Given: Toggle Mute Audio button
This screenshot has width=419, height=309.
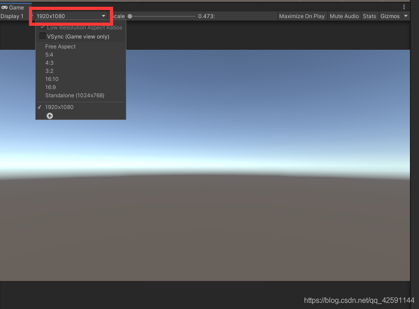Looking at the screenshot, I should point(344,16).
